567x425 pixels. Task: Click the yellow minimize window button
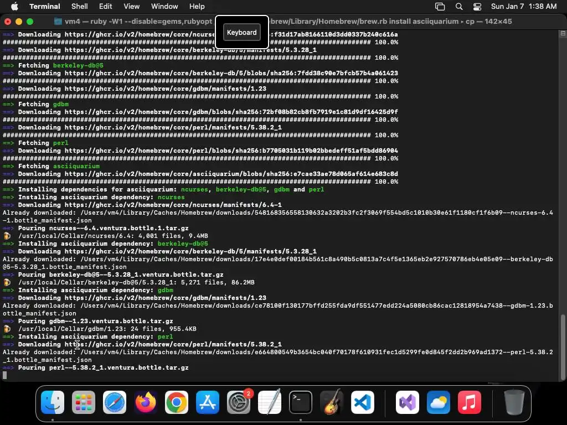pyautogui.click(x=19, y=22)
